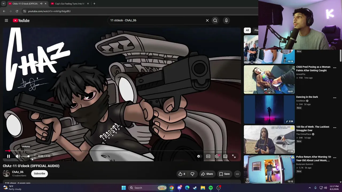Open Steam from the taskbar
Viewport: 342px width, 192px height.
195,188
